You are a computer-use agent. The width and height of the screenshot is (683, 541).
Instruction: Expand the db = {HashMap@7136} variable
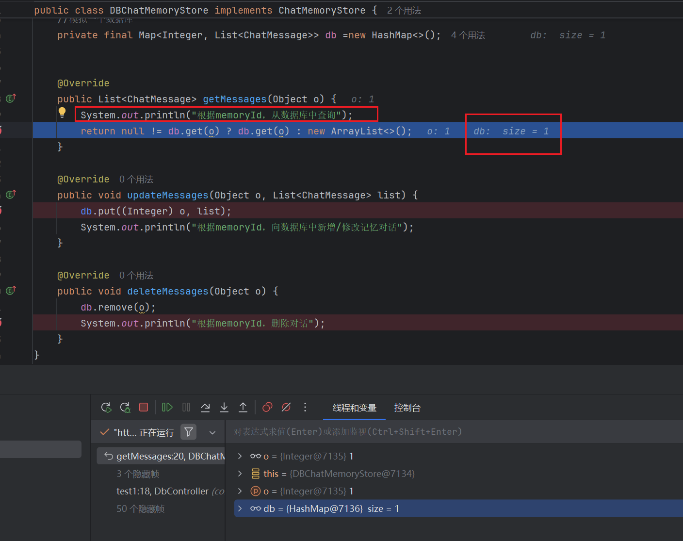click(x=240, y=508)
